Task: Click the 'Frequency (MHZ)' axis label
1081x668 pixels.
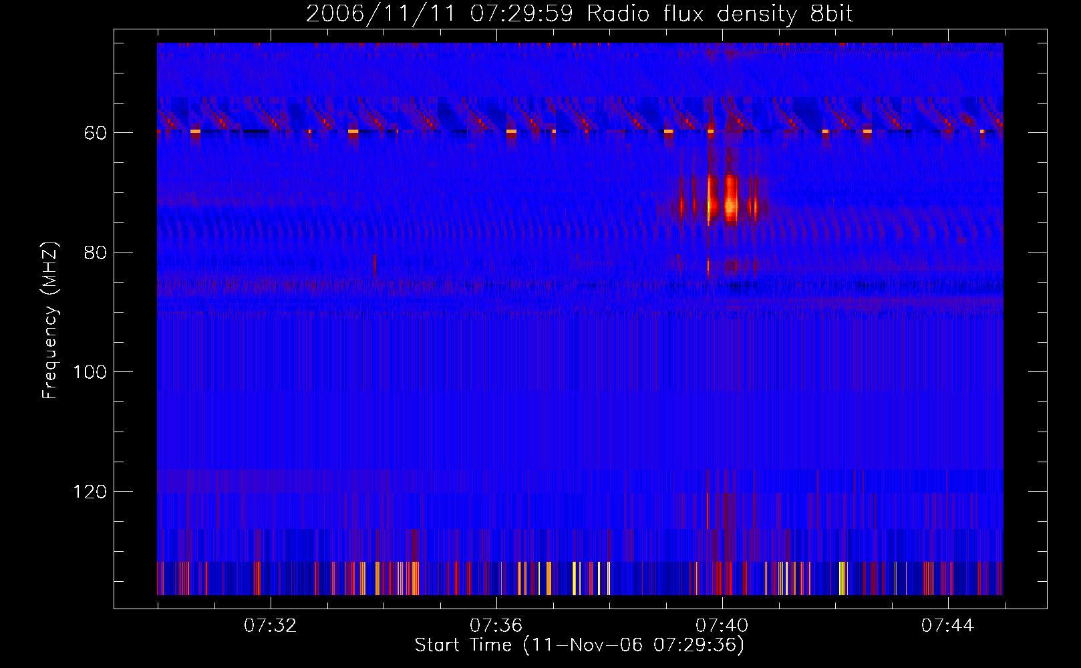Action: point(50,321)
